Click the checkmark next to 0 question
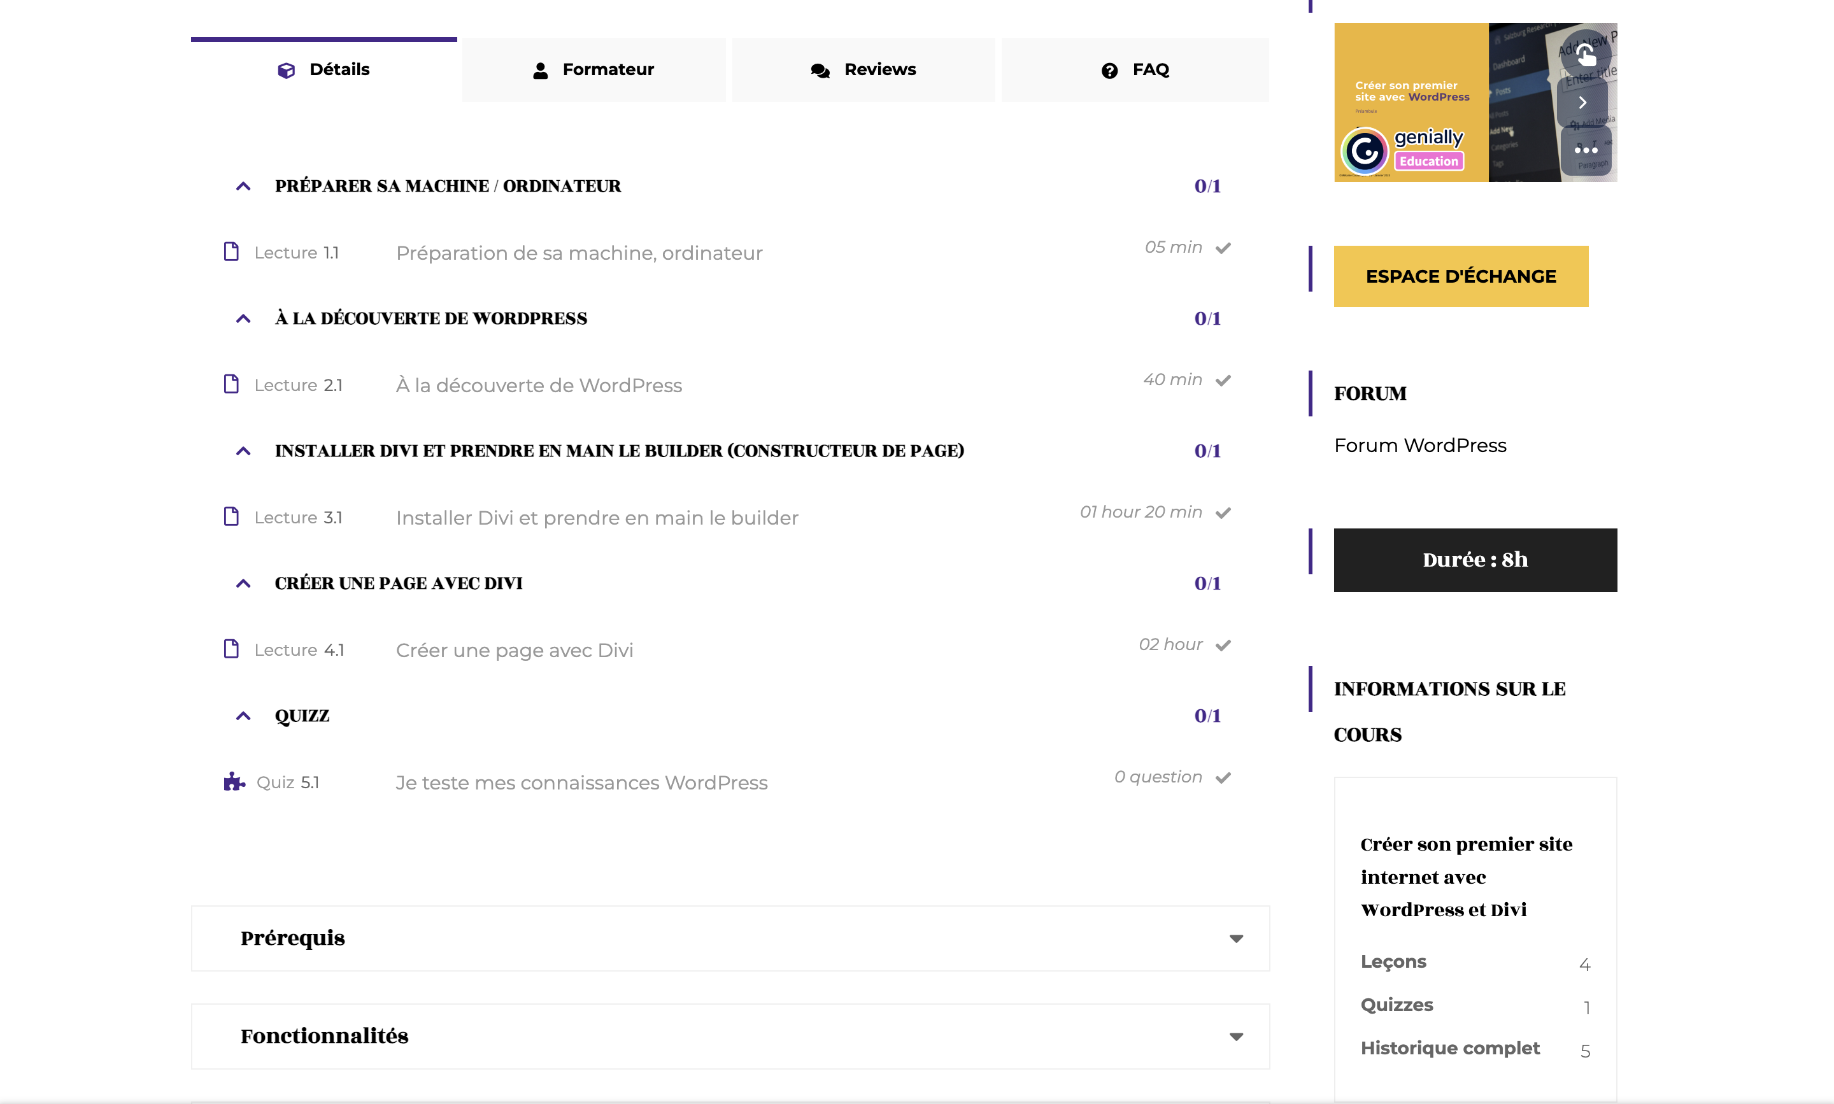The width and height of the screenshot is (1834, 1104). 1223,777
